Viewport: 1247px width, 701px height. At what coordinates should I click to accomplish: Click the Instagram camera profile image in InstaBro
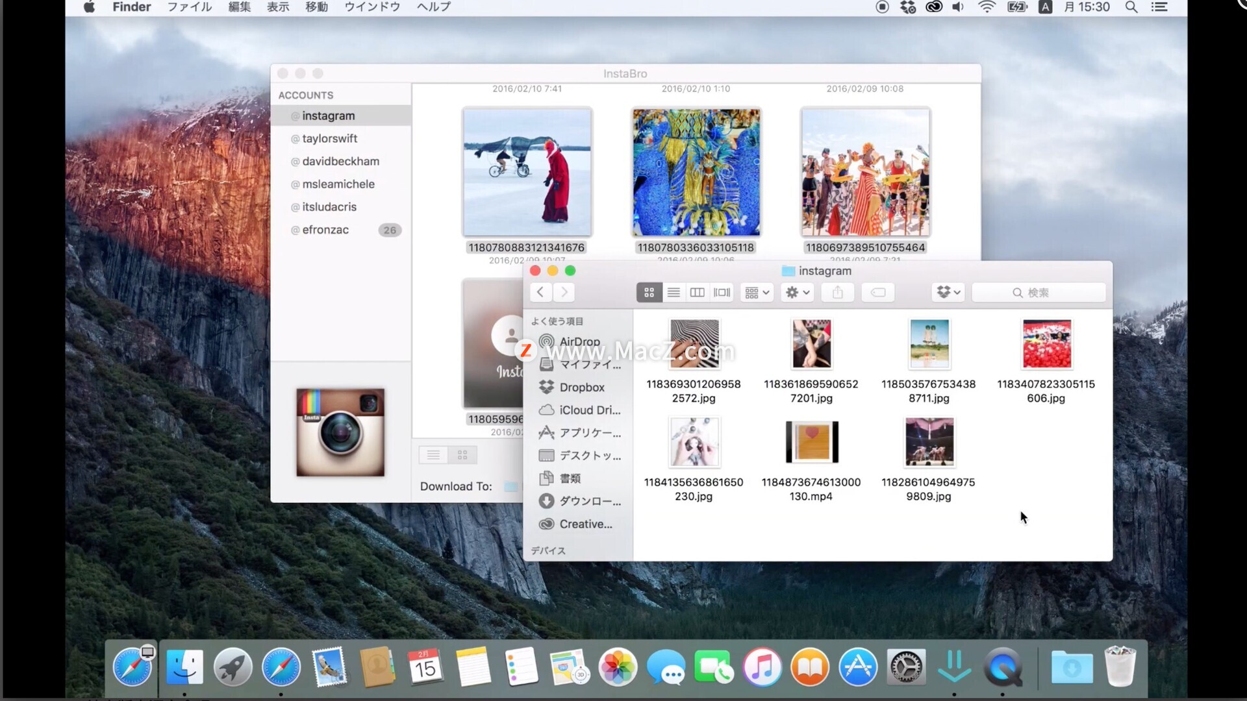[340, 432]
